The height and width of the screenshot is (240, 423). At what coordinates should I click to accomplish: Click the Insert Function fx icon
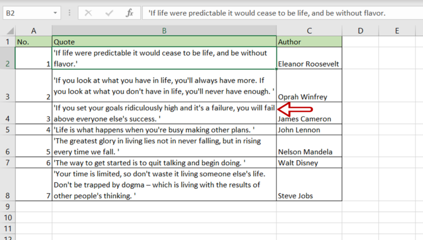point(129,13)
